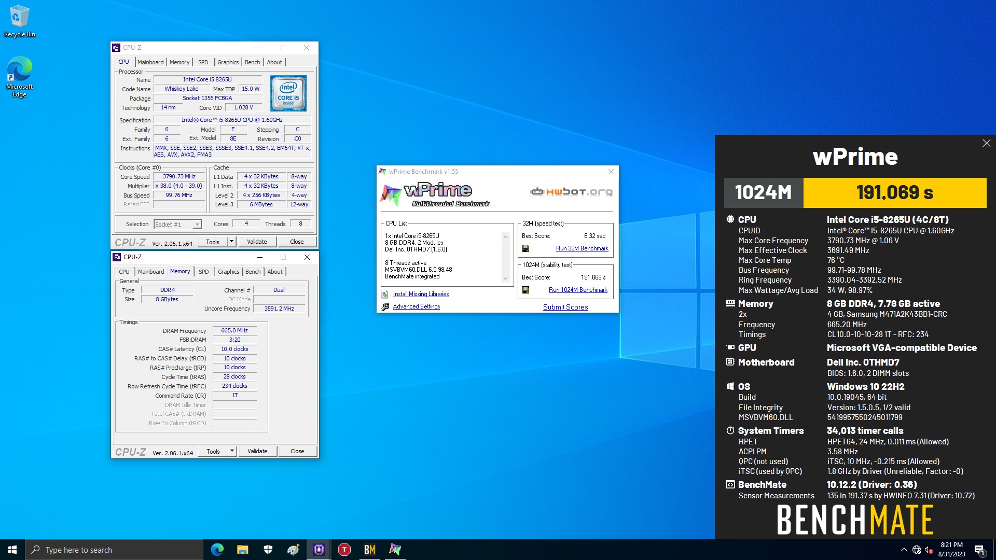The image size is (996, 560).
Task: Click the Multiplier value x 38.0
Action: click(179, 186)
